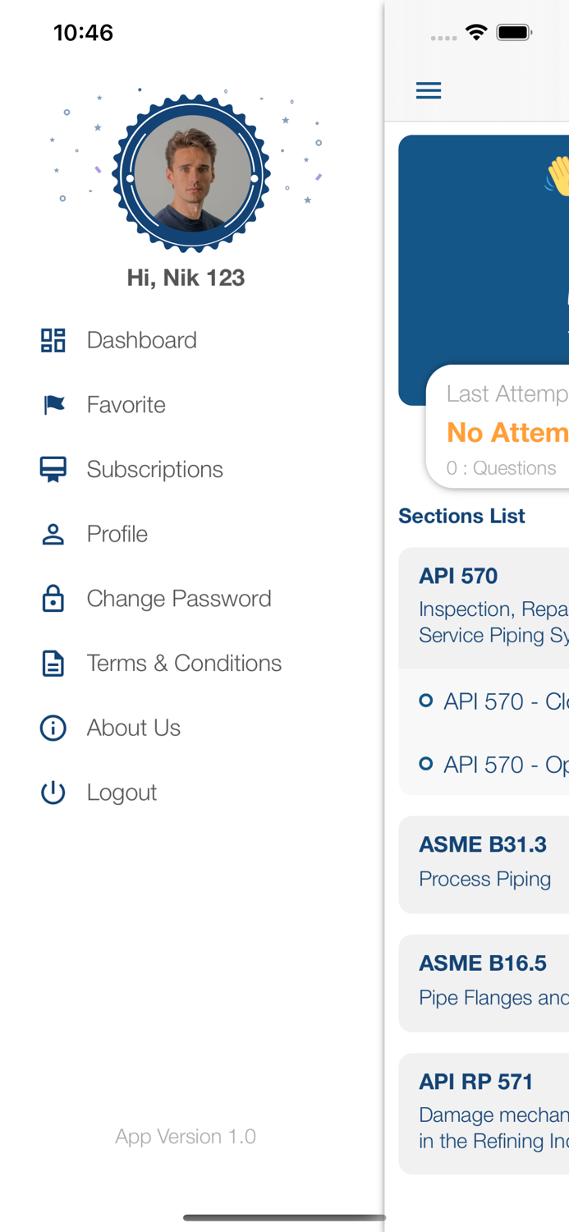Click the No Attempt last attempt link
This screenshot has width=569, height=1232.
(x=507, y=431)
